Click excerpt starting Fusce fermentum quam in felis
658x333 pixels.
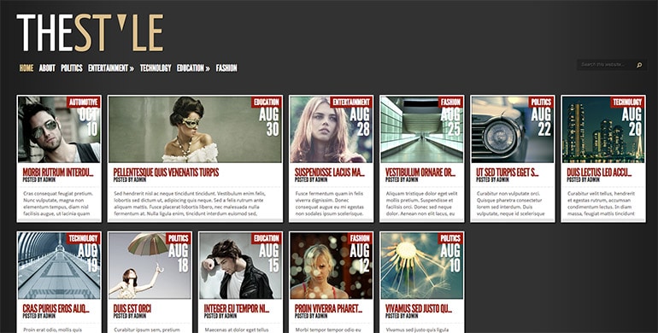330,203
